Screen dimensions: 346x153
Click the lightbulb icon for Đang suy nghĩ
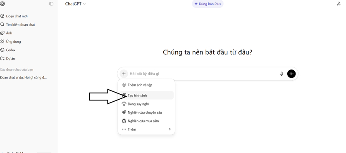(124, 104)
